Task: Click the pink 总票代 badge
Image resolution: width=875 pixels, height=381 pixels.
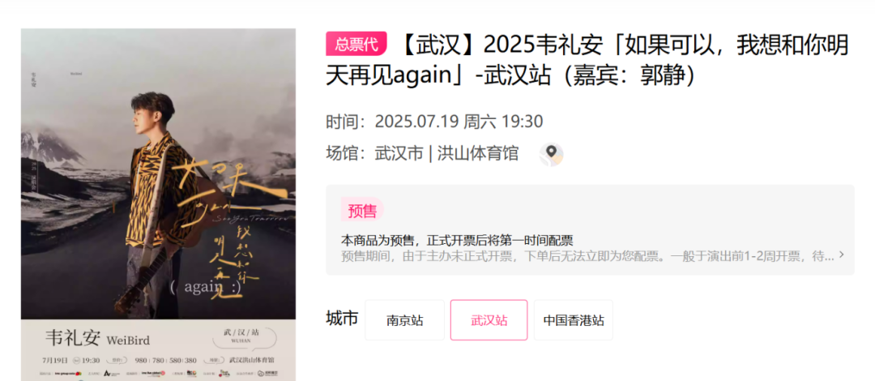Action: coord(356,44)
